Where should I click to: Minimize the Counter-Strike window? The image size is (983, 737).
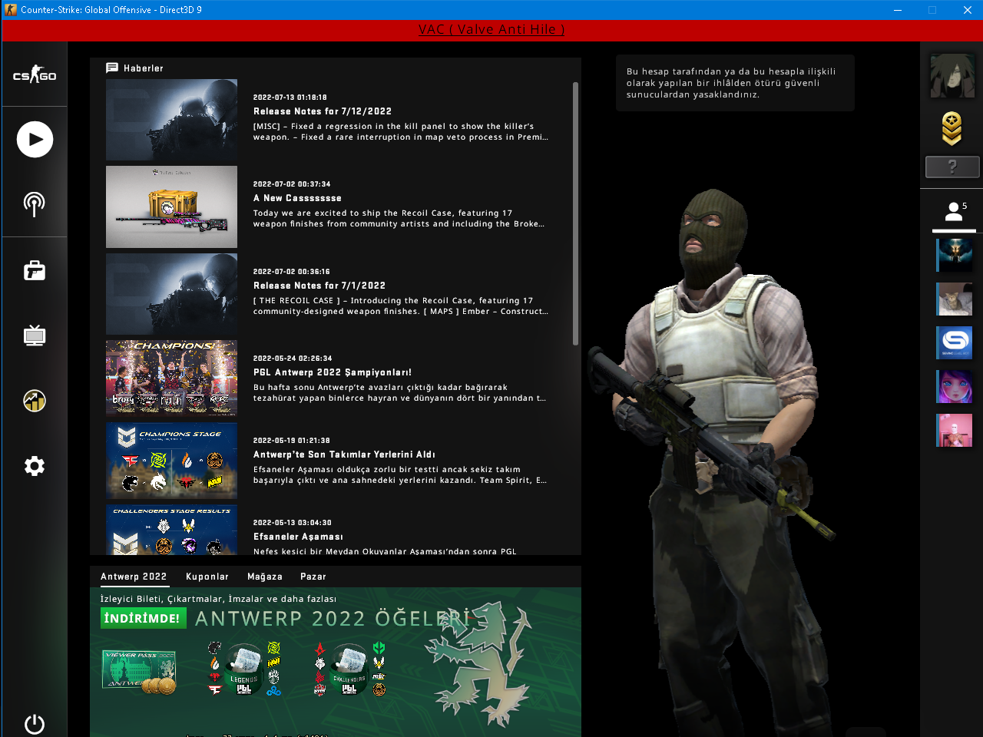tap(898, 10)
